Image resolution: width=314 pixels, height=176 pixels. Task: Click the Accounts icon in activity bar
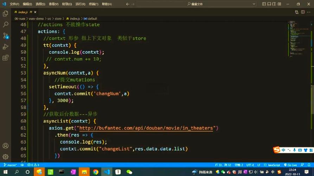(5, 146)
